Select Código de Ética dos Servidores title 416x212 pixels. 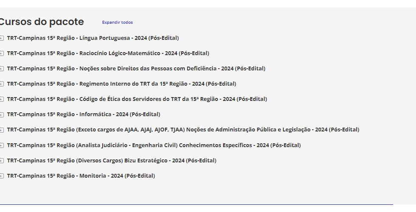click(137, 99)
